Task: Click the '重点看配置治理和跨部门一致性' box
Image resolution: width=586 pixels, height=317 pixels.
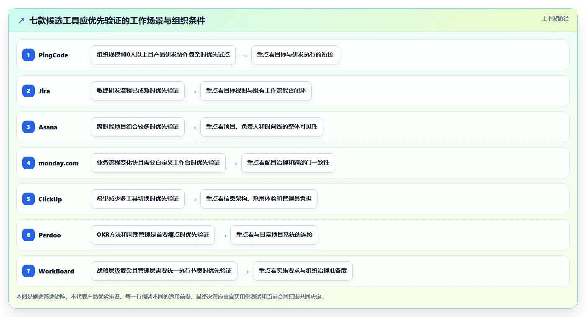Action: (x=288, y=163)
